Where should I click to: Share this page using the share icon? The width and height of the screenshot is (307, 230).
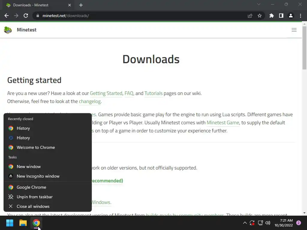click(x=250, y=16)
